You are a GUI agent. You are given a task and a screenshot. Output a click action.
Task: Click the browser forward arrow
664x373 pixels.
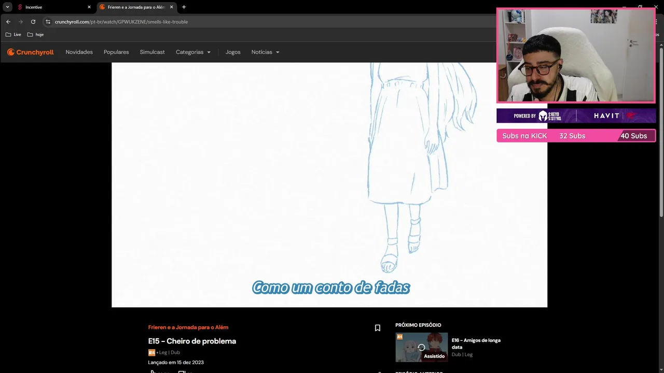21,22
